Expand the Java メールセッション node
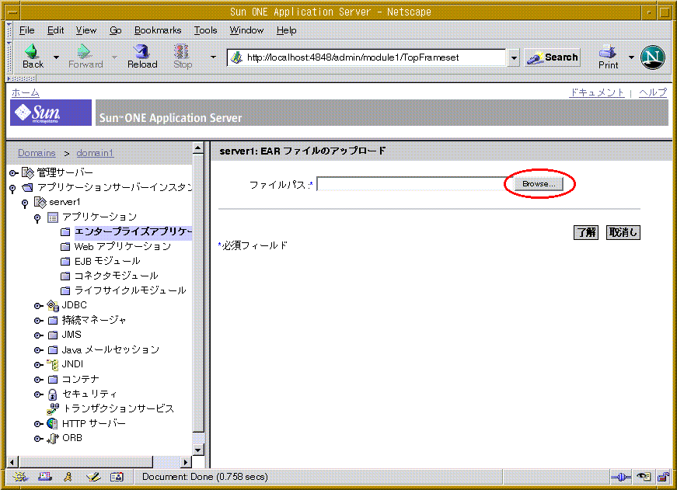This screenshot has width=677, height=490. click(x=38, y=350)
